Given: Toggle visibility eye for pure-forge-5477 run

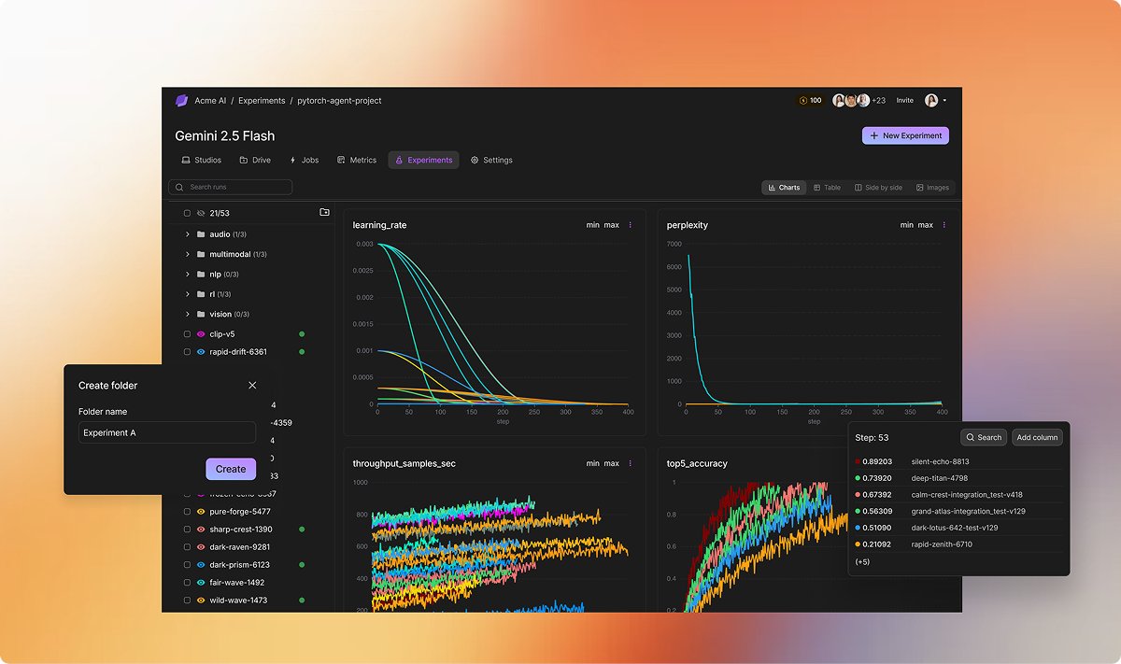Looking at the screenshot, I should [201, 512].
